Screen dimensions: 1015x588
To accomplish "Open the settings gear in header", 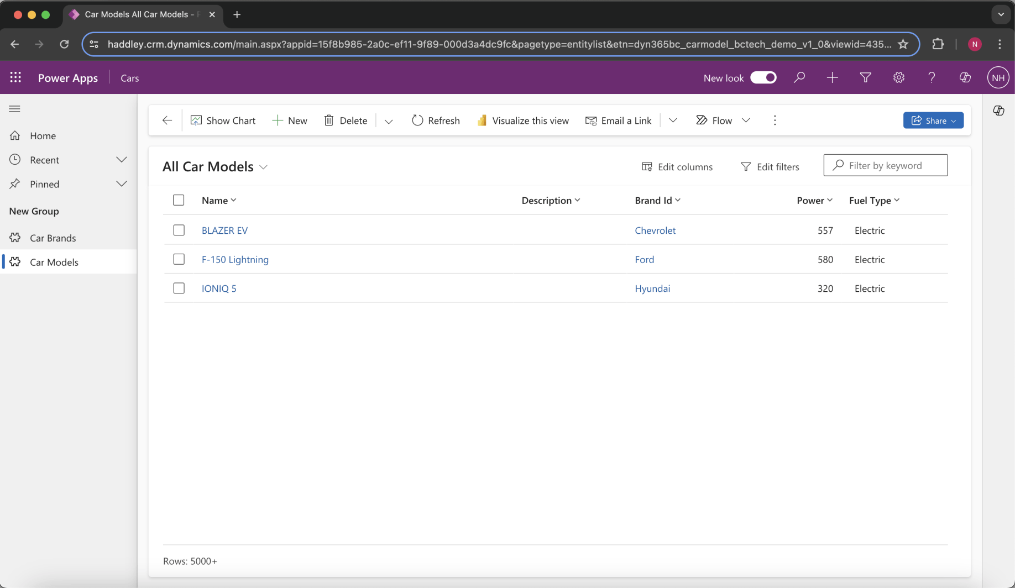I will (x=898, y=77).
